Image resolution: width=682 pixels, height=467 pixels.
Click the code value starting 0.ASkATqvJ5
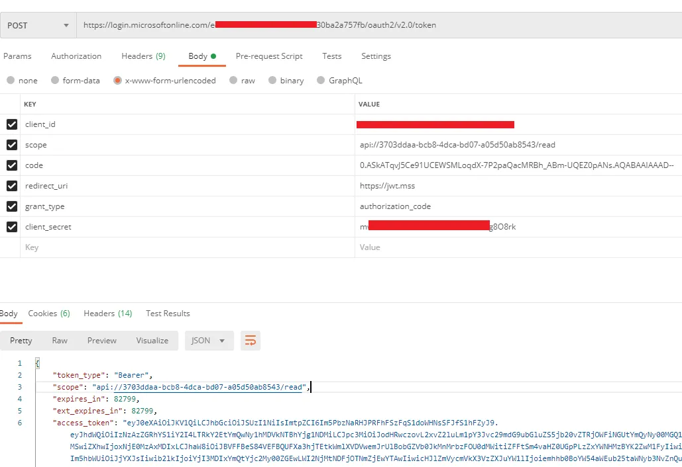pos(516,165)
